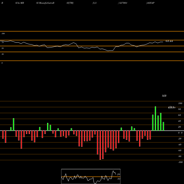
Task: Click the 40 label on MR axis
Action: coord(180,121)
